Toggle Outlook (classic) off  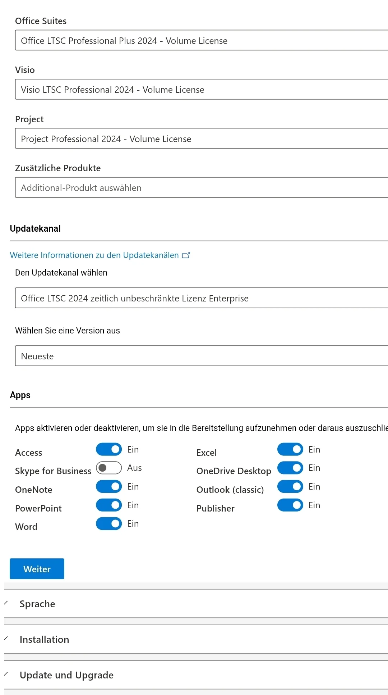point(290,486)
